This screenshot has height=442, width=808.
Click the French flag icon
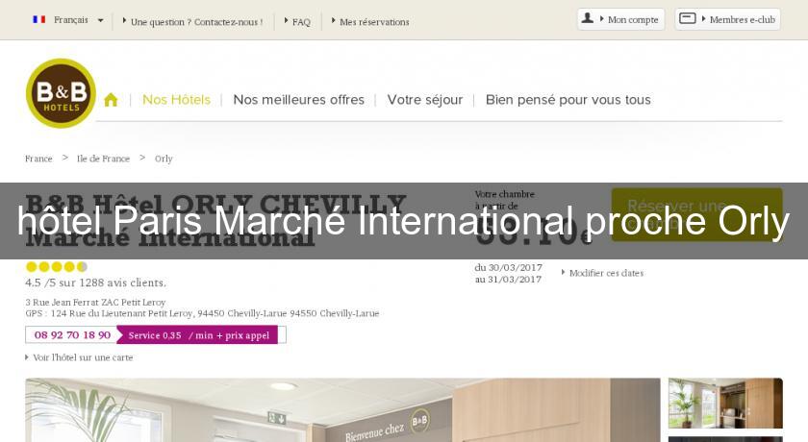[x=39, y=19]
